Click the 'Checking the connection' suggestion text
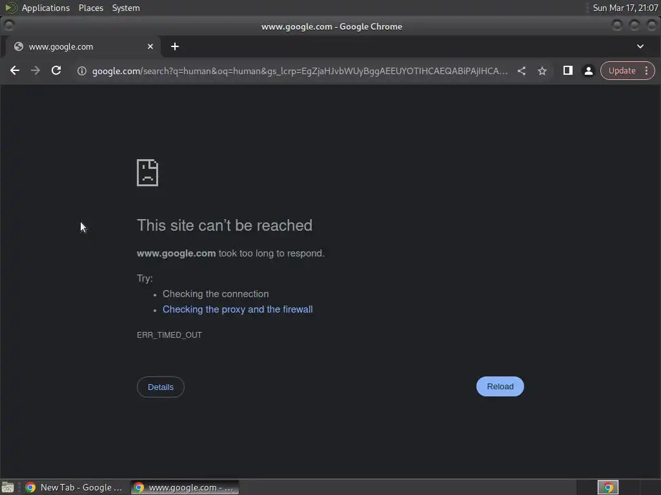This screenshot has width=661, height=495. [216, 294]
